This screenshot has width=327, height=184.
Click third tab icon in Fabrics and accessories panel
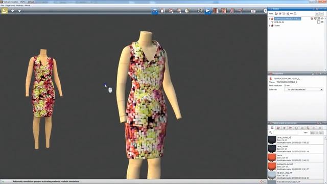pos(284,128)
